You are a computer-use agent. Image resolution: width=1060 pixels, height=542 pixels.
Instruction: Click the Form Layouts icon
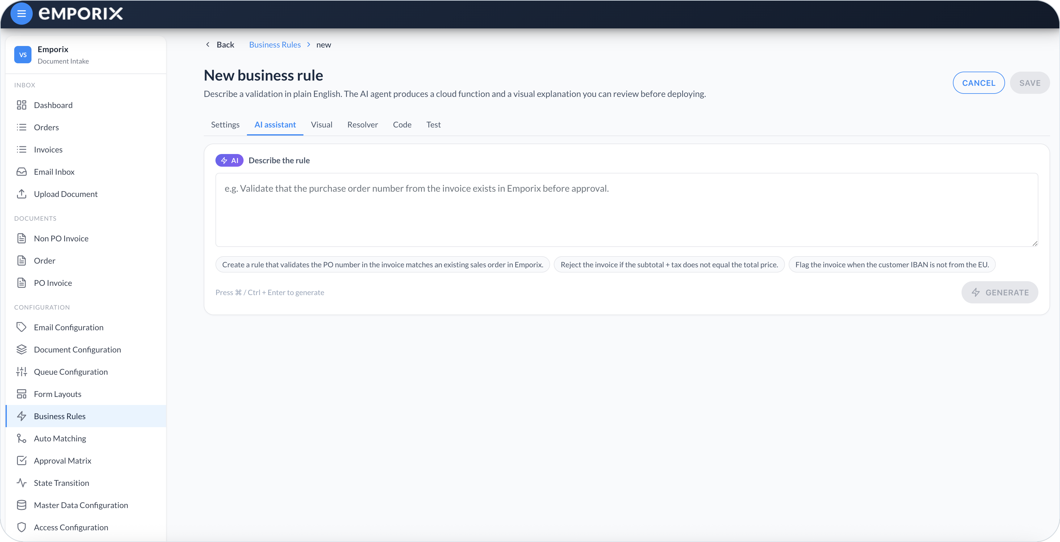(21, 394)
